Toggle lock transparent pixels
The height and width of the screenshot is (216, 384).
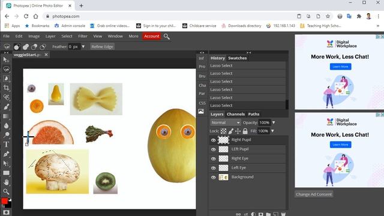223,131
